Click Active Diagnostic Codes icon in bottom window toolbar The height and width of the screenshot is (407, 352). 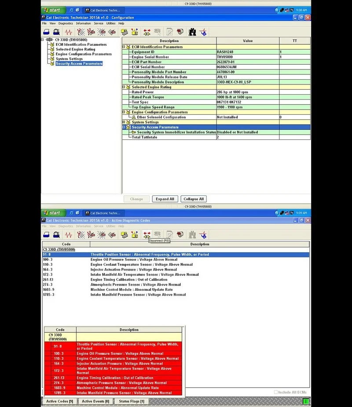click(81, 235)
